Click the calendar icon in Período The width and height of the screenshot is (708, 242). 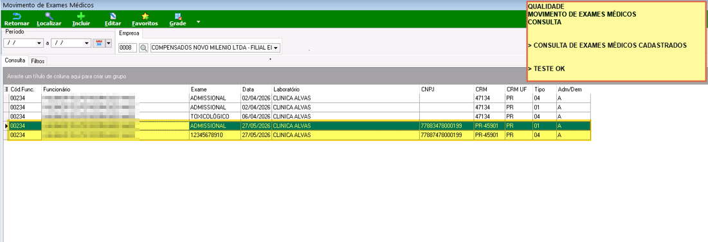[98, 43]
